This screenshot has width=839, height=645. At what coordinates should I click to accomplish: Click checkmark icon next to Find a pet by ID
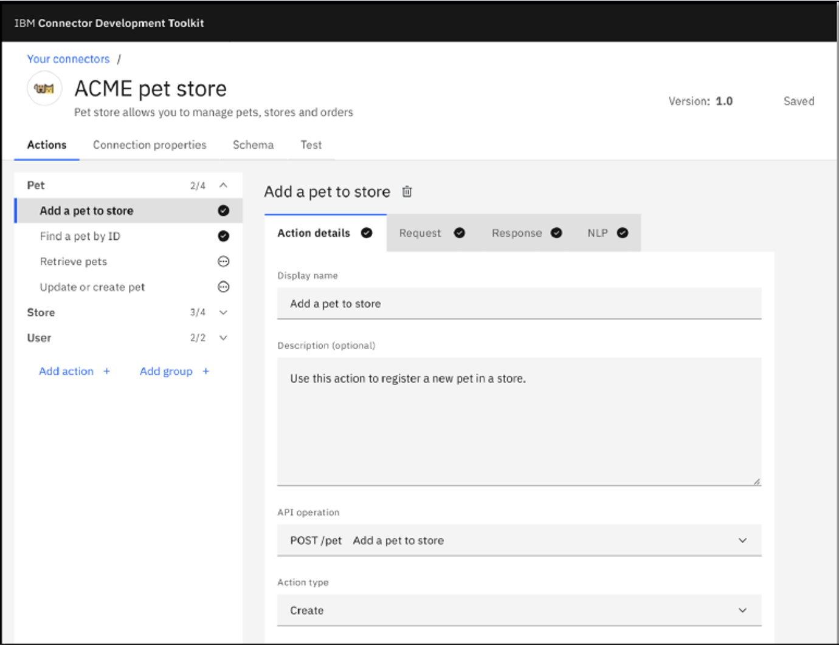click(x=224, y=236)
